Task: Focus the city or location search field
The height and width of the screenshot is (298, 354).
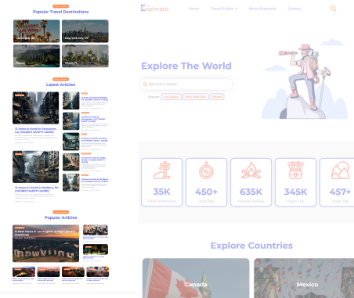Action: (186, 84)
